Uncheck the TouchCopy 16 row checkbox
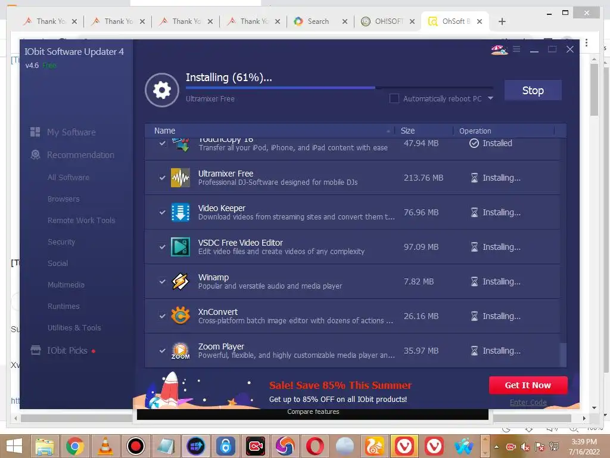The height and width of the screenshot is (458, 610). click(162, 143)
